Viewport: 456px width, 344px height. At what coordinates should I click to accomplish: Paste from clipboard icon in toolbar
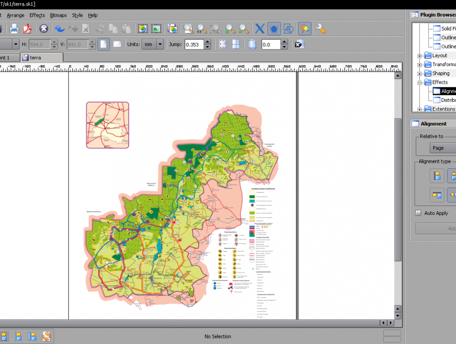pyautogui.click(x=126, y=29)
